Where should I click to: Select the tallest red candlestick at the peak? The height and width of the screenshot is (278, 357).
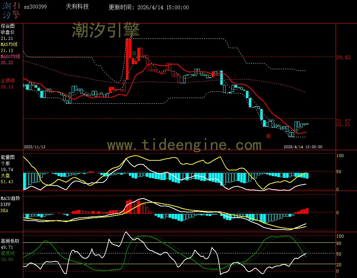coord(128,59)
